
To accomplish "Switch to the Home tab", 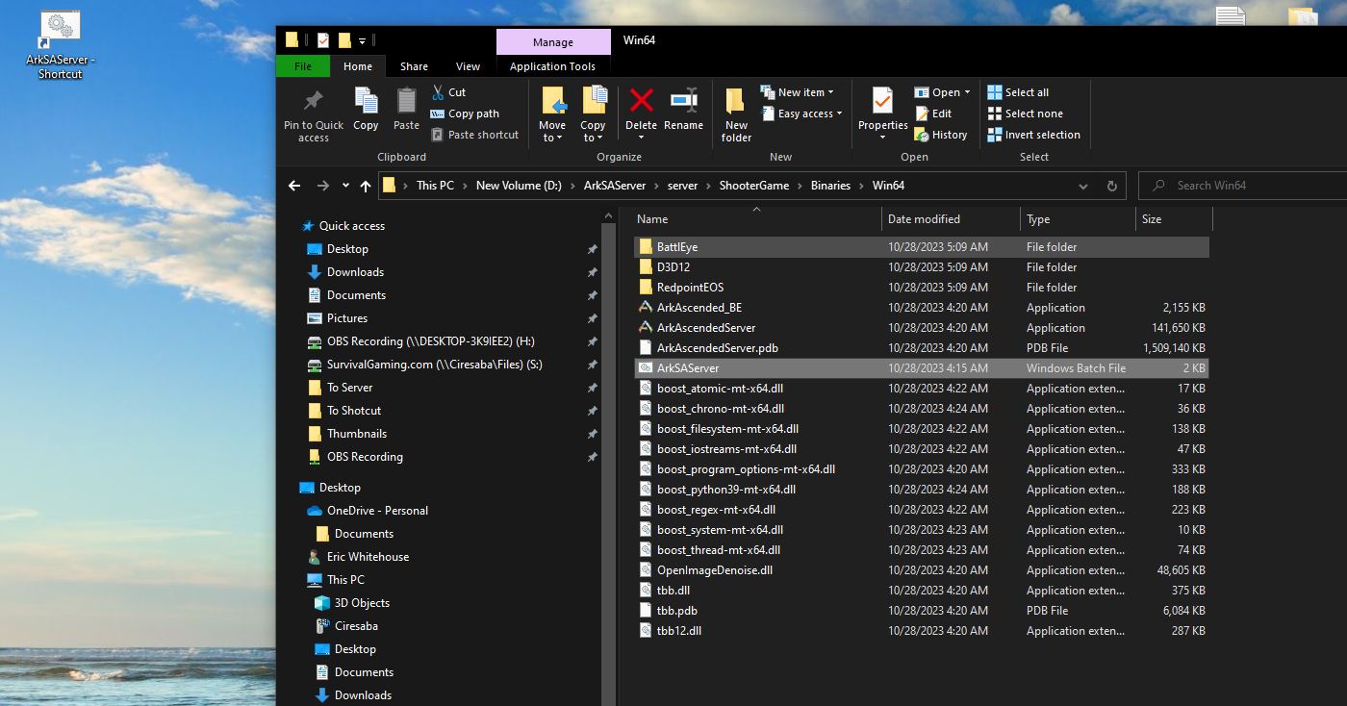I will pyautogui.click(x=358, y=66).
